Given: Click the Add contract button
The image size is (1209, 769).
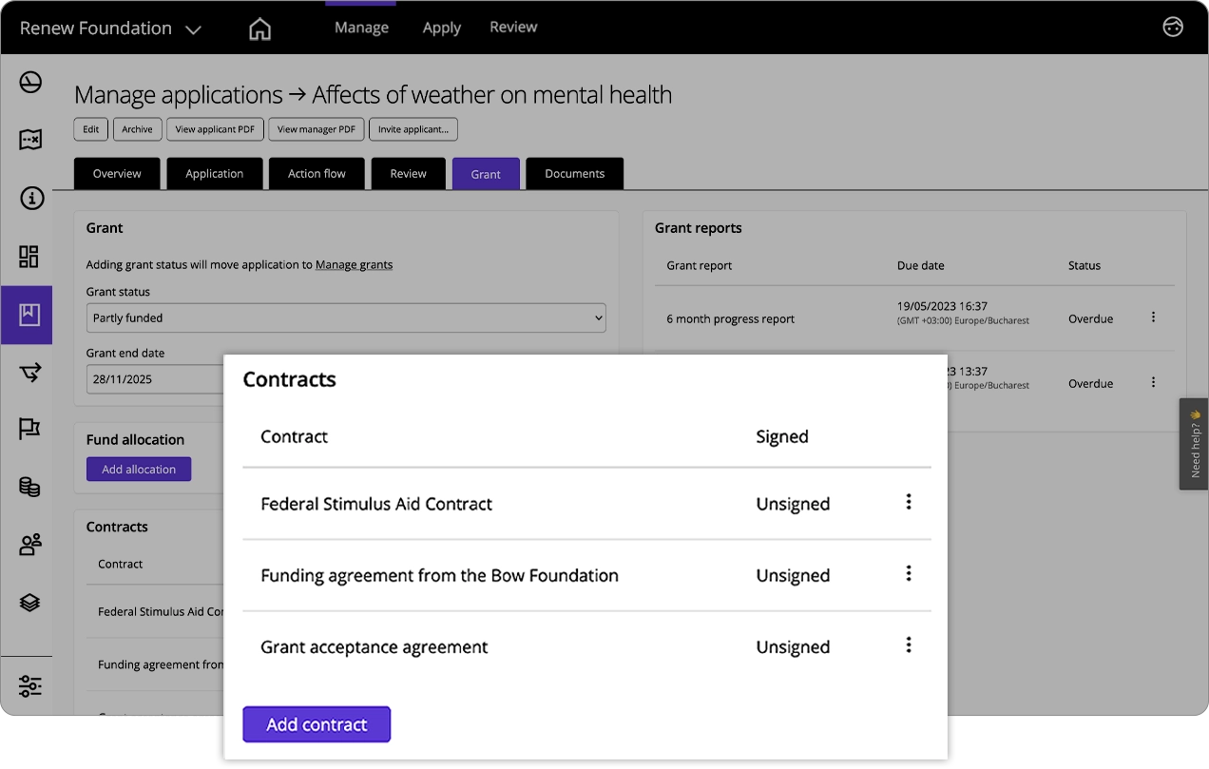Looking at the screenshot, I should 317,723.
